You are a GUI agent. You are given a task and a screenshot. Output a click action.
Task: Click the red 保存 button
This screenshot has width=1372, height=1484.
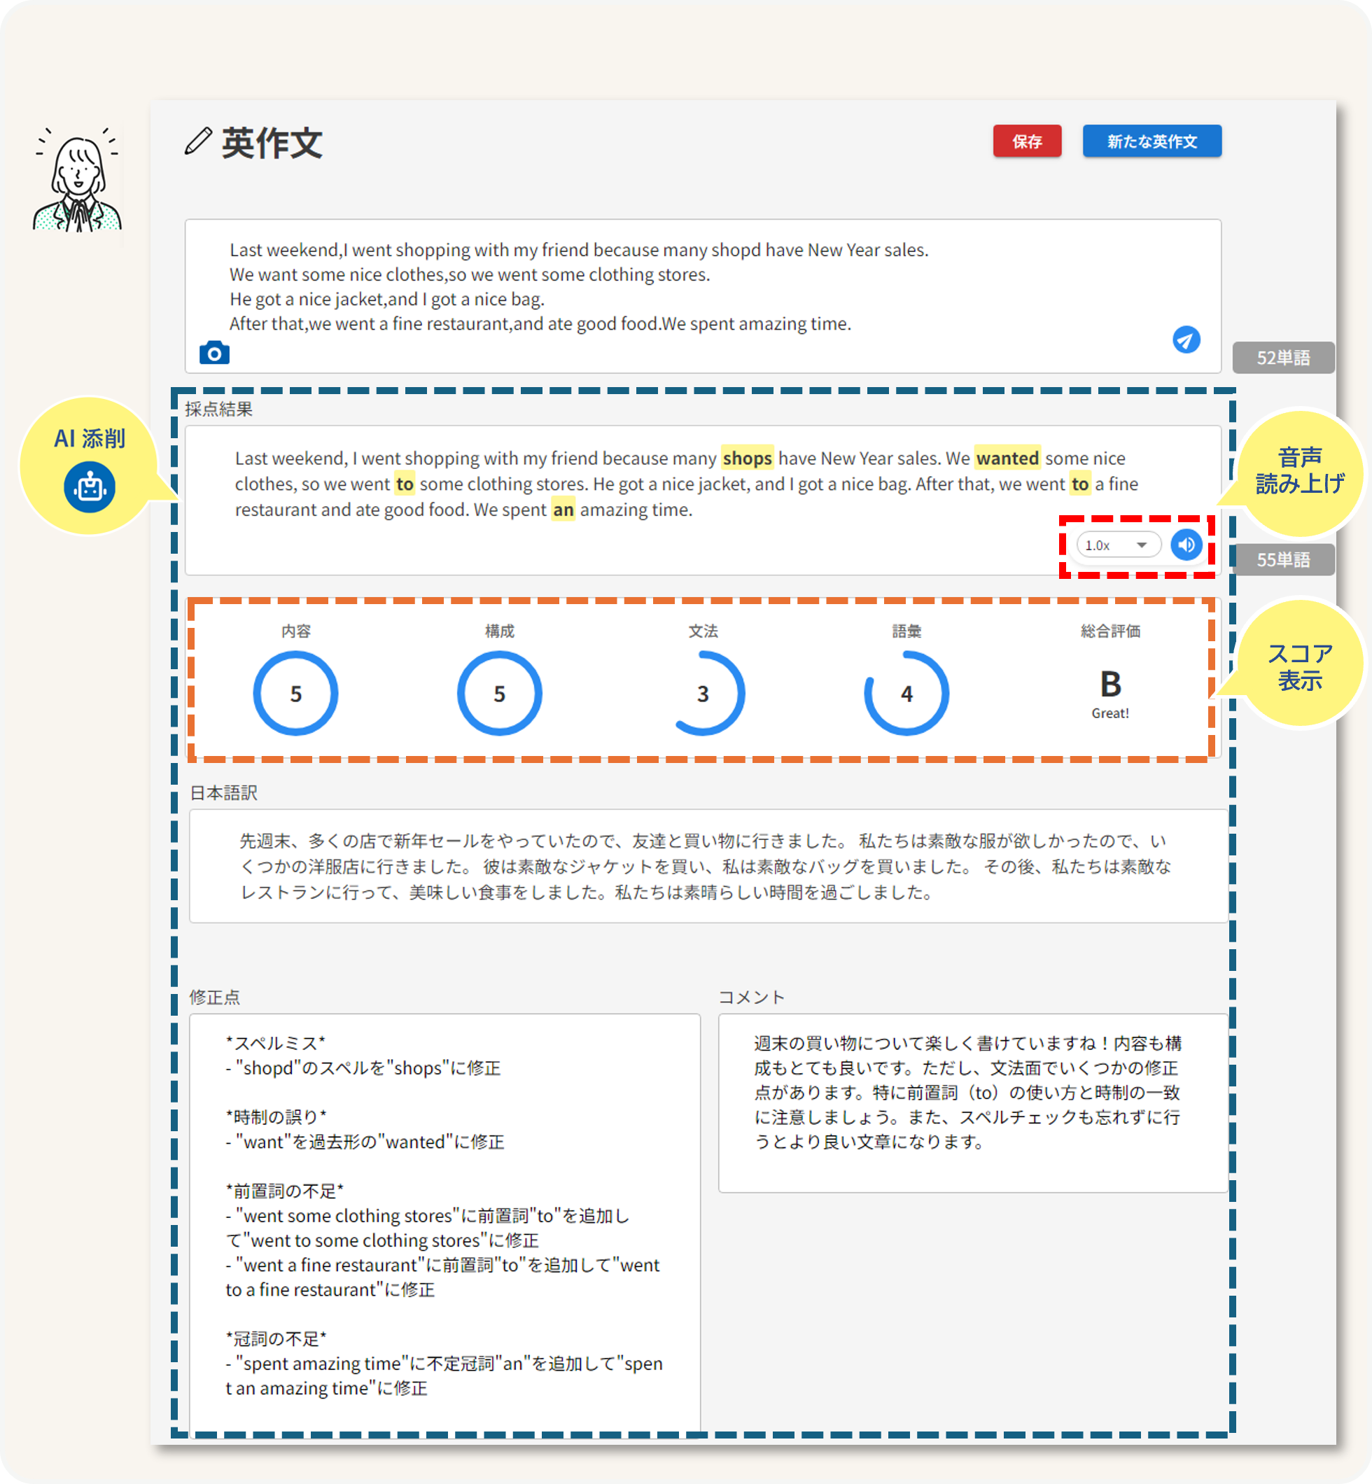click(x=1027, y=141)
